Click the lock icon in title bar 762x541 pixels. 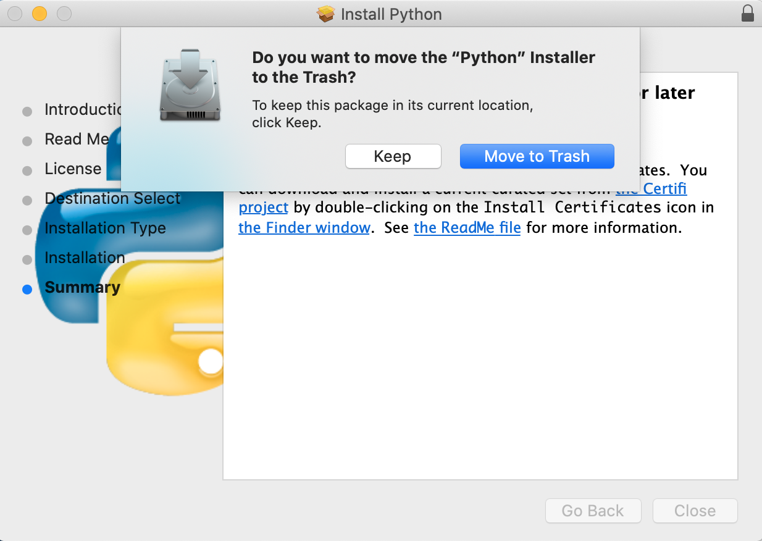coord(747,14)
